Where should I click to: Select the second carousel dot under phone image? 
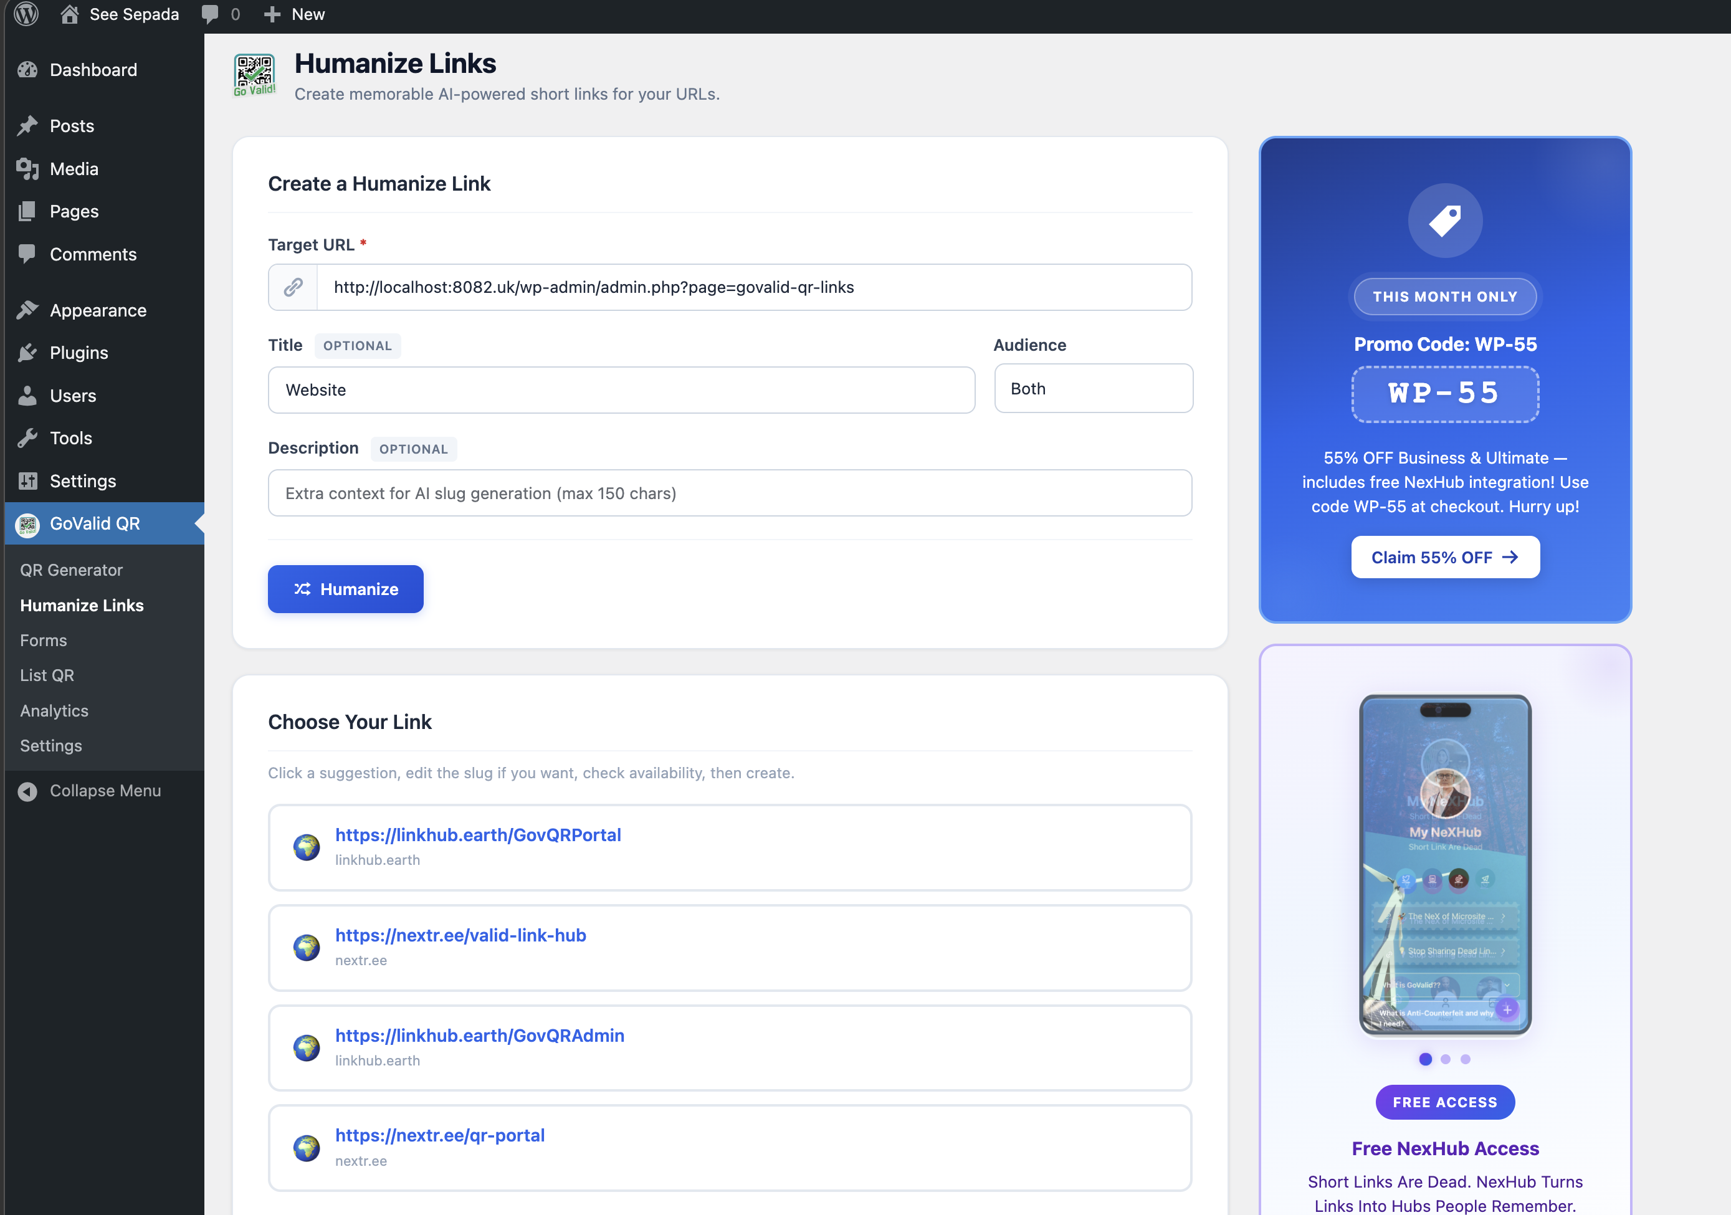pos(1445,1060)
